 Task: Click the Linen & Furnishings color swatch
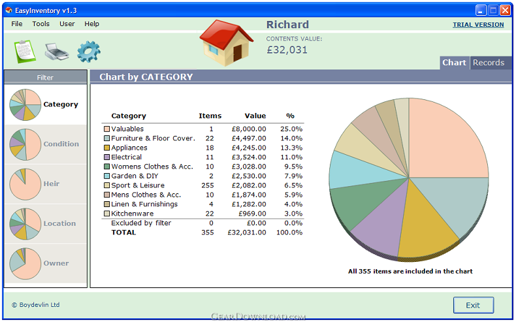pyautogui.click(x=106, y=204)
